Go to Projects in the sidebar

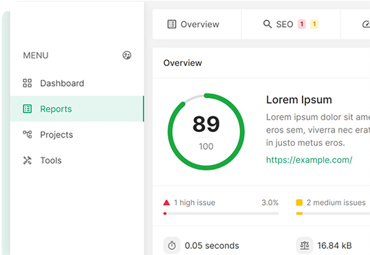[77, 135]
